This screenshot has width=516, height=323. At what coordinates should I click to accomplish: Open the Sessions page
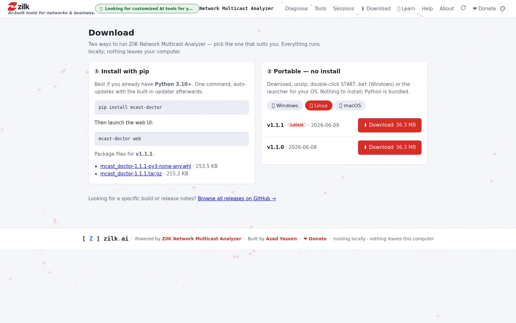(x=343, y=9)
